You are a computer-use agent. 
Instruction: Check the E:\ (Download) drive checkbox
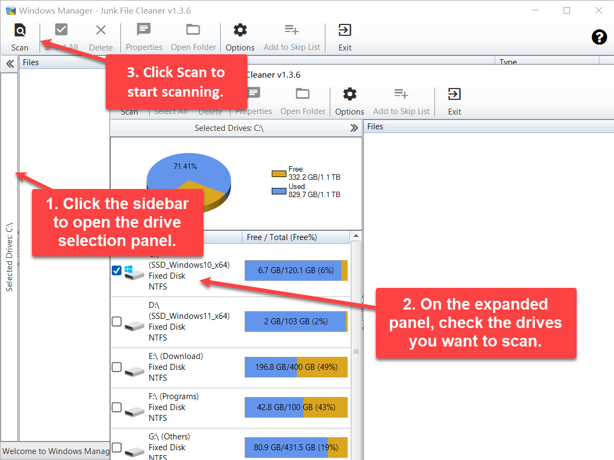(x=116, y=367)
